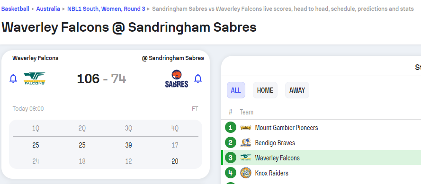421x184 pixels.
Task: Toggle Waverley Falcons notification bell
Action: (x=13, y=79)
